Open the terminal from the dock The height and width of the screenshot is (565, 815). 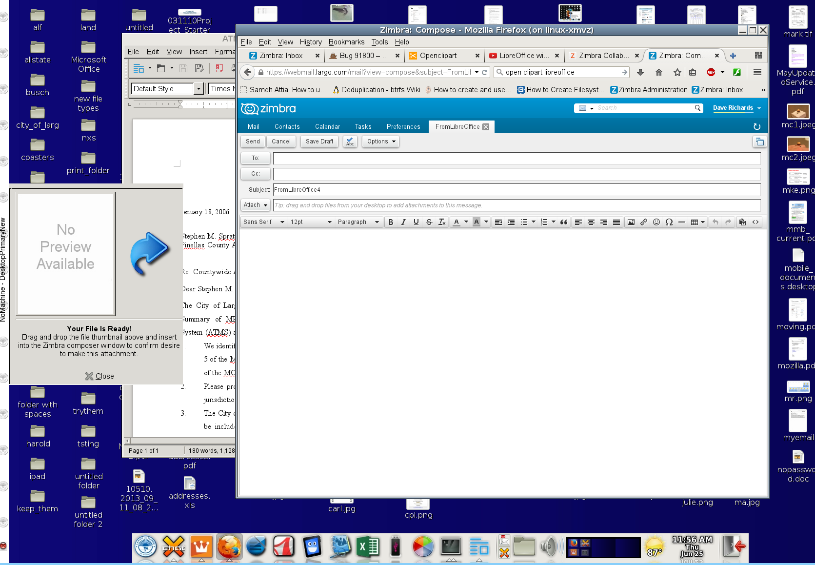(x=451, y=546)
